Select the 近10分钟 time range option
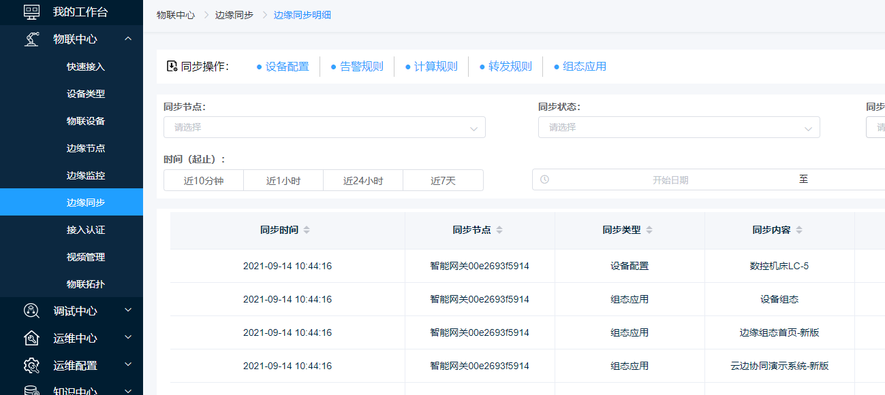Image resolution: width=885 pixels, height=395 pixels. [x=204, y=181]
